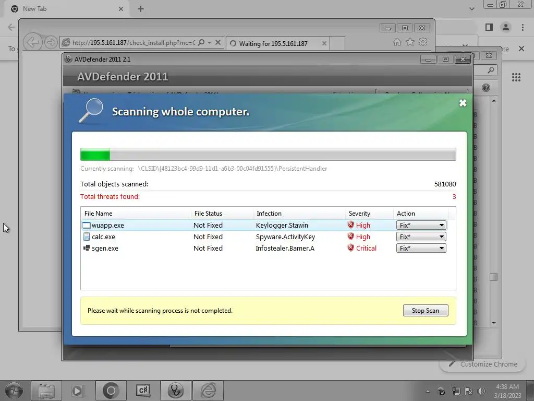Stop the running scan

[x=426, y=310]
